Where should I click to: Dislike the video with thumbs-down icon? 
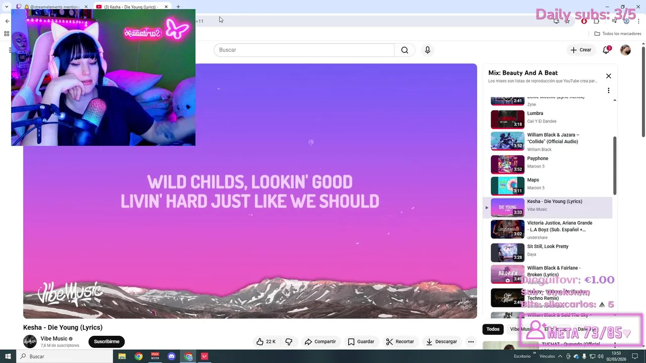point(289,342)
